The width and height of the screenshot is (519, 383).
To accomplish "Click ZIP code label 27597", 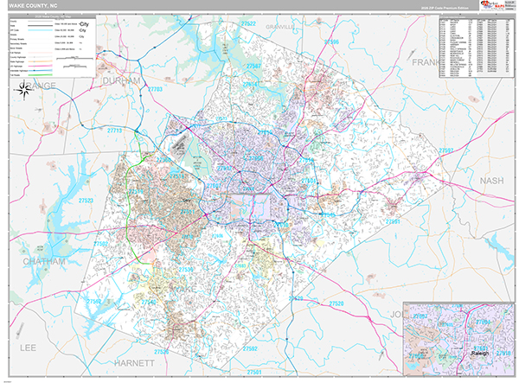I will tap(446, 150).
